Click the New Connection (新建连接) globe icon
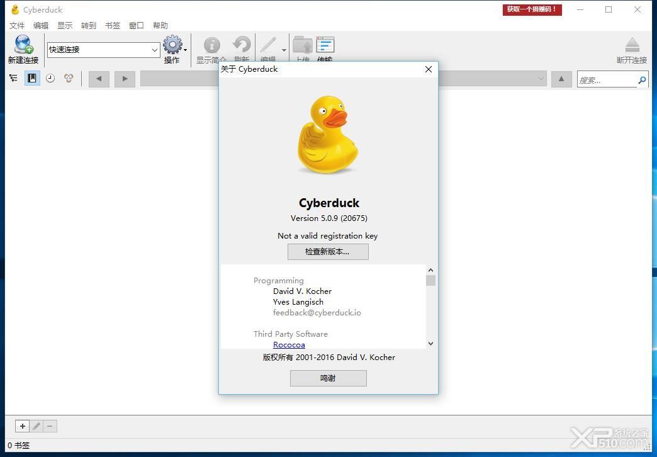 (23, 45)
